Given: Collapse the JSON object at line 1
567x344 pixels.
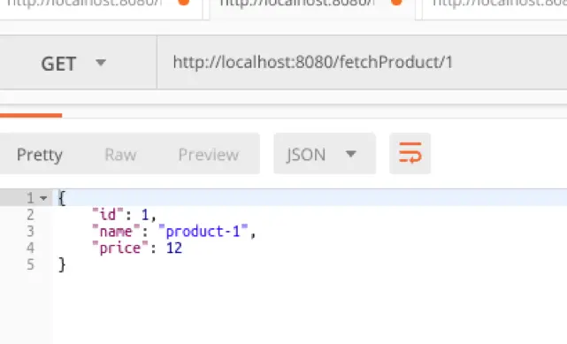Looking at the screenshot, I should (43, 198).
